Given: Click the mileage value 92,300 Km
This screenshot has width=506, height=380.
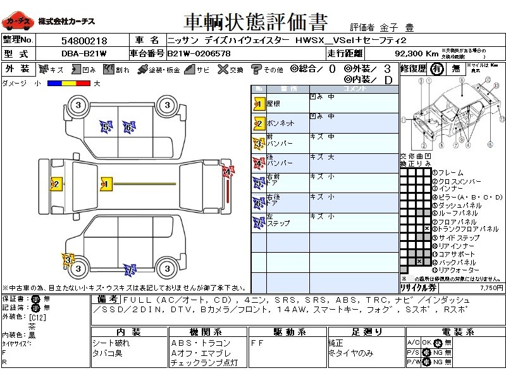Looking at the screenshot, I should tap(416, 54).
